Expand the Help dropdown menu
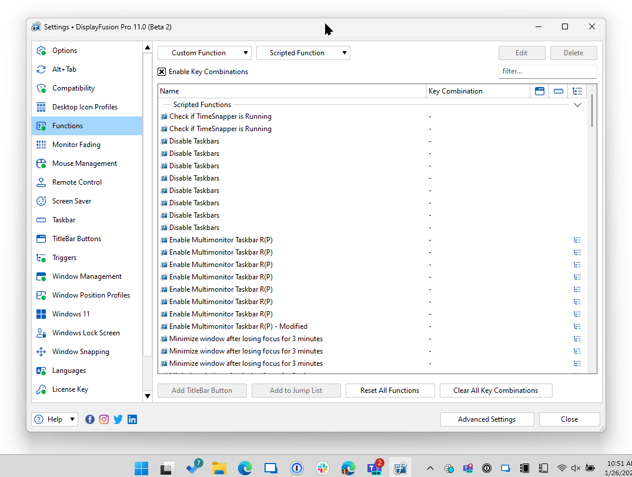The image size is (632, 477). [55, 419]
